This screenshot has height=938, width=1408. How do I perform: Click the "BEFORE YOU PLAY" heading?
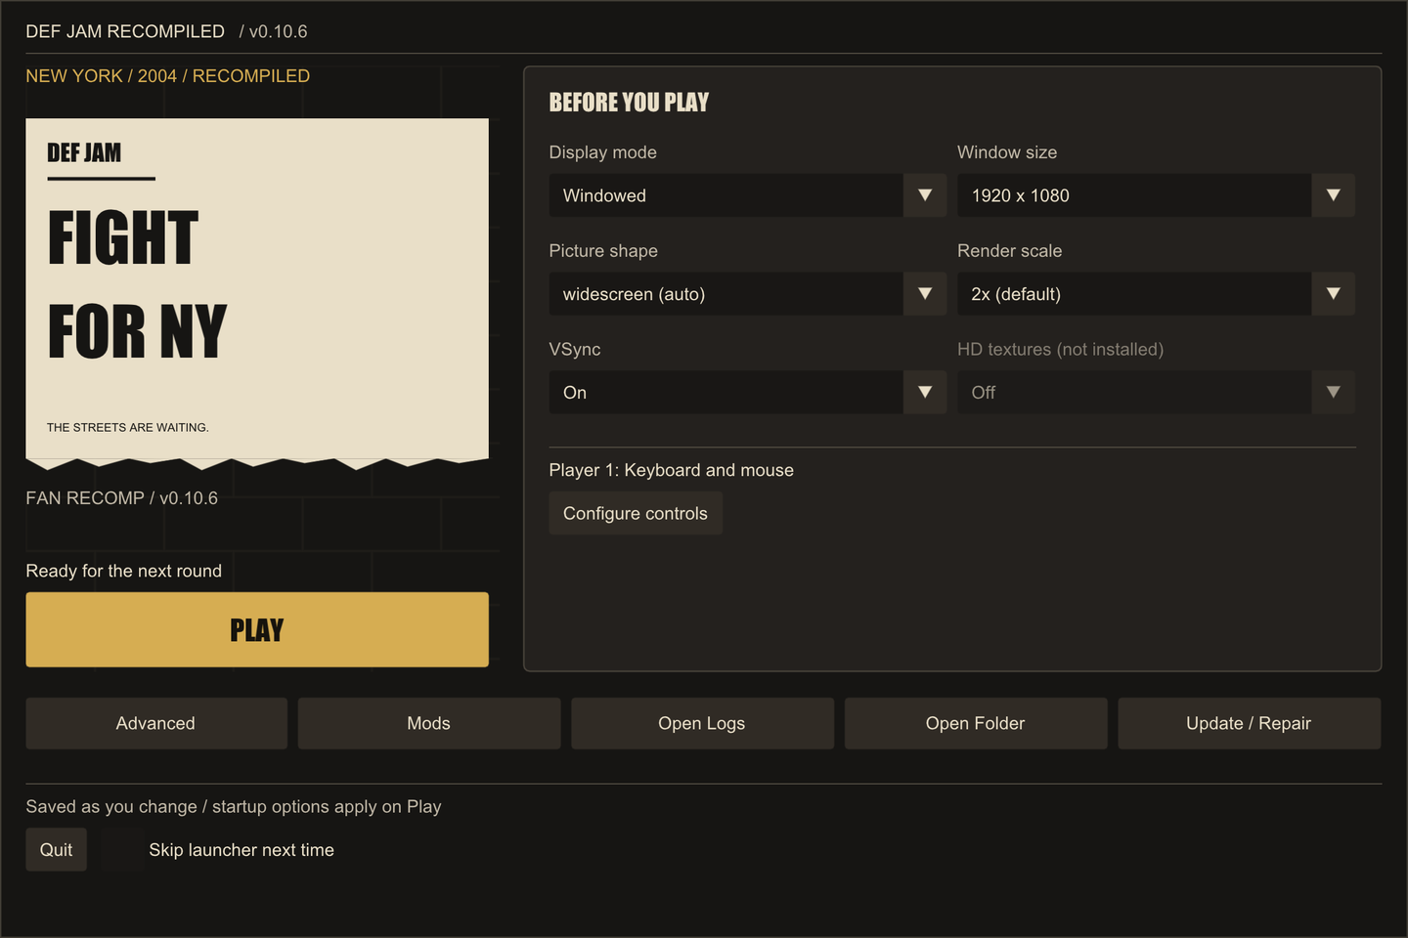pos(629,103)
